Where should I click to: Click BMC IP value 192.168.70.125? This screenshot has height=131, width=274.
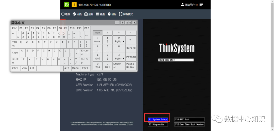point(107,80)
